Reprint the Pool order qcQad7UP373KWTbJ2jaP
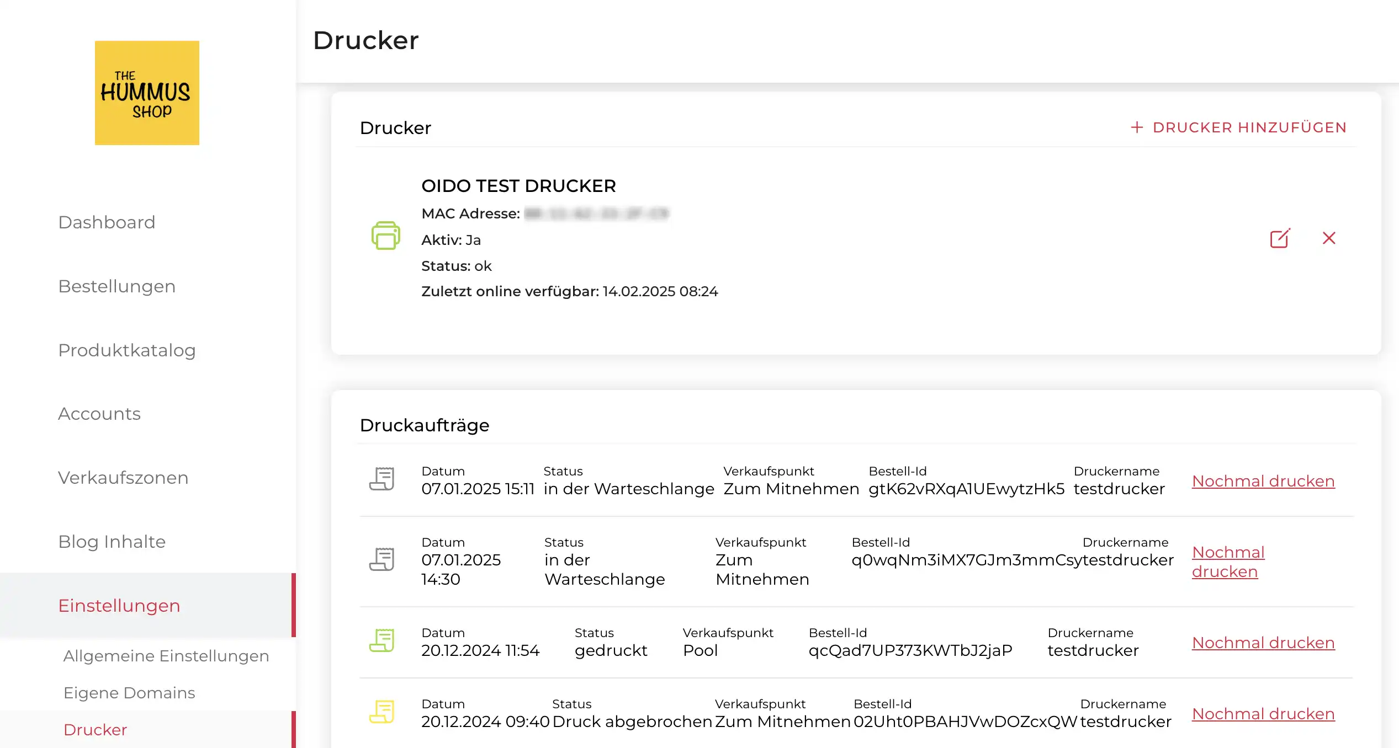 click(x=1263, y=643)
